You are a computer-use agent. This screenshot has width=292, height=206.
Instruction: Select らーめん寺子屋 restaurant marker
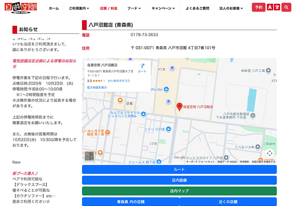click(107, 132)
